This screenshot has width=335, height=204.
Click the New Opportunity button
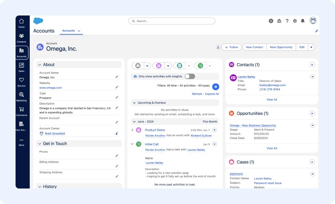[281, 47]
